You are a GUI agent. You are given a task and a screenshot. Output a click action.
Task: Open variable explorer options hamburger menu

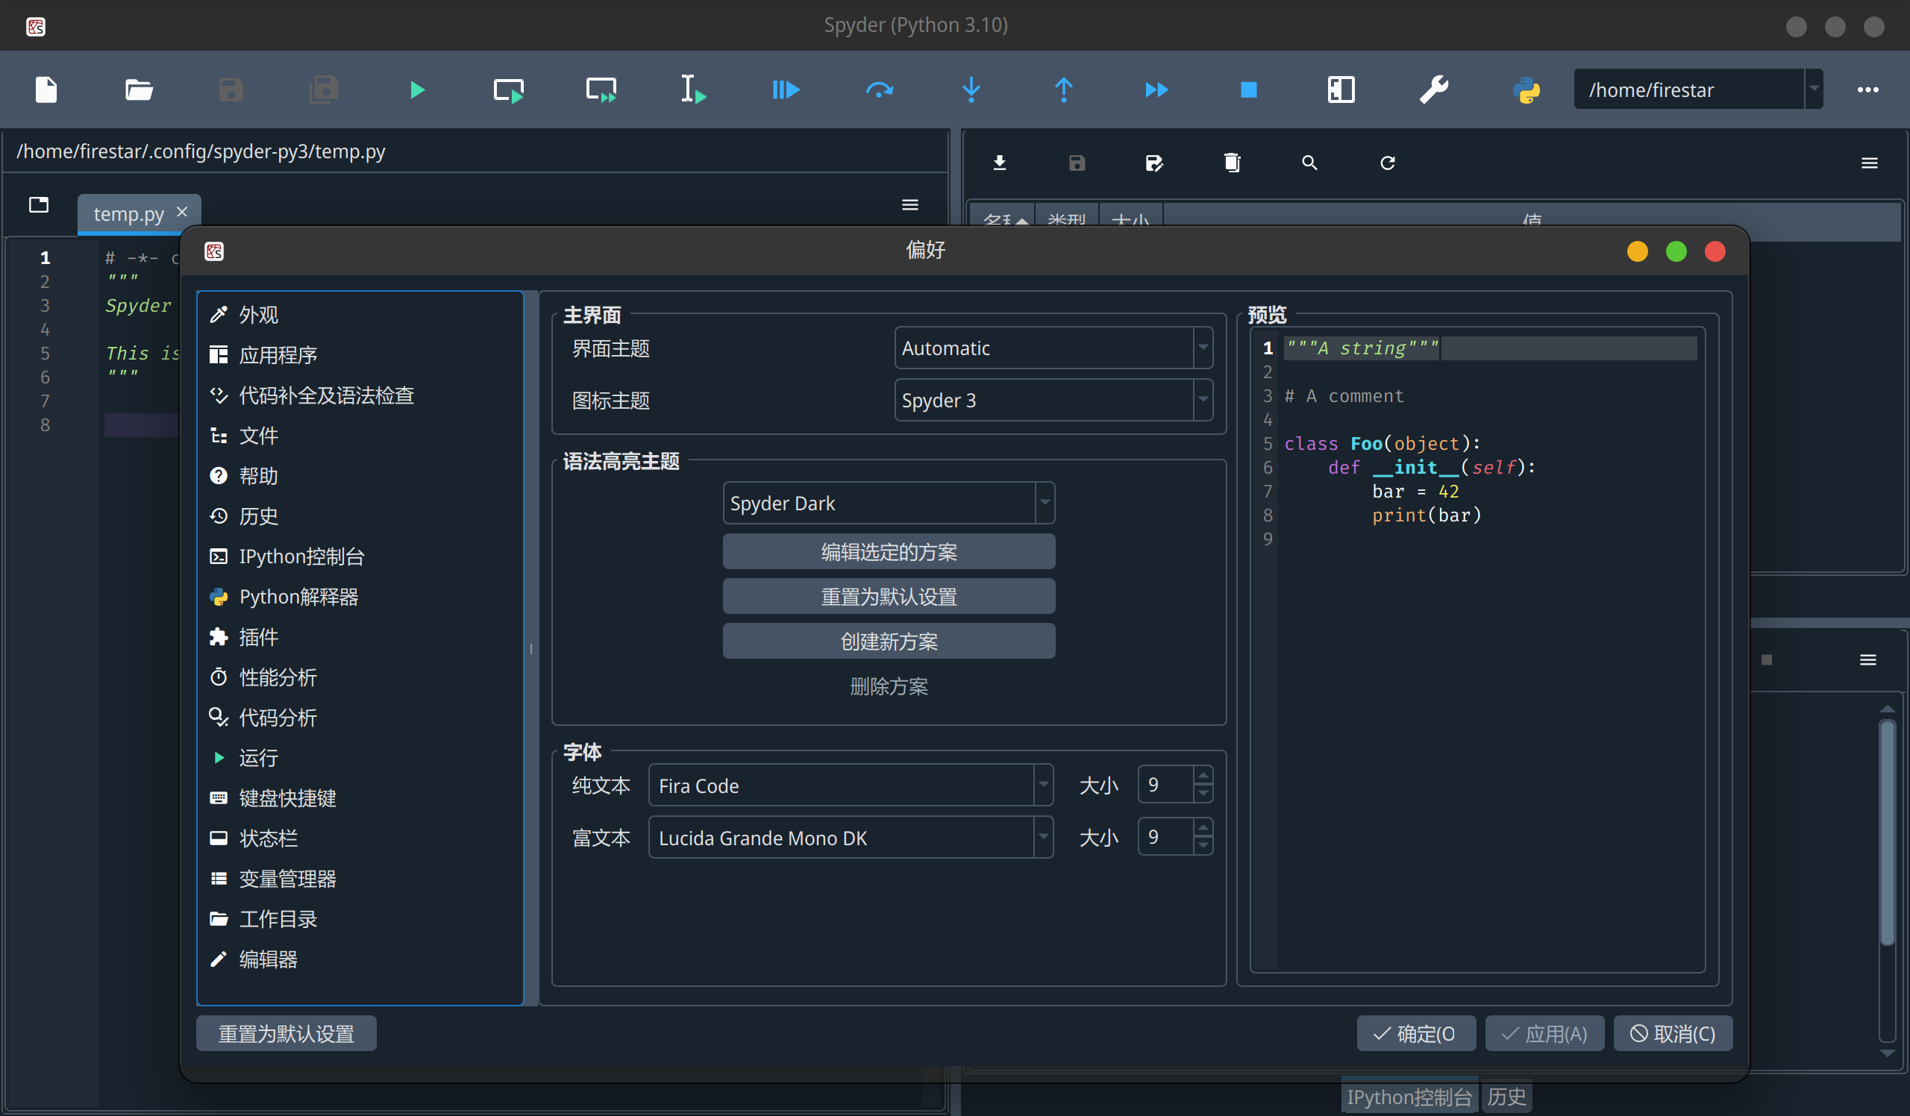[1869, 163]
